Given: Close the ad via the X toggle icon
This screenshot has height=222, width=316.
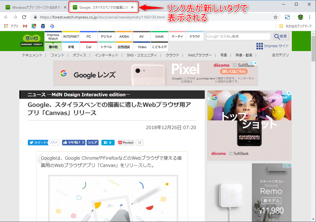Looking at the screenshot, I should [255, 63].
